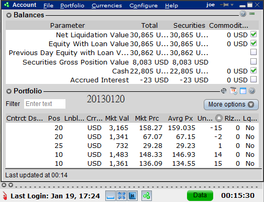The height and width of the screenshot is (202, 264).
Task: Sort by the Lq... column header
Action: (x=250, y=119)
